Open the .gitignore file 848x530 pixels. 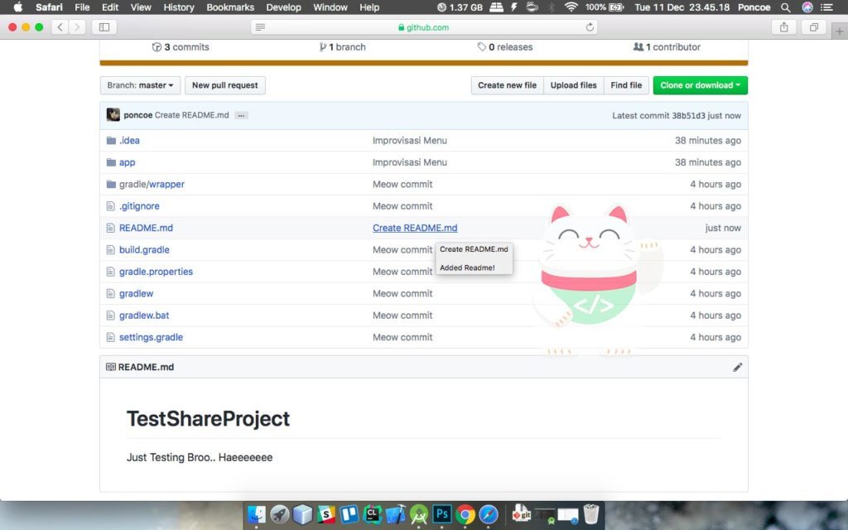139,206
